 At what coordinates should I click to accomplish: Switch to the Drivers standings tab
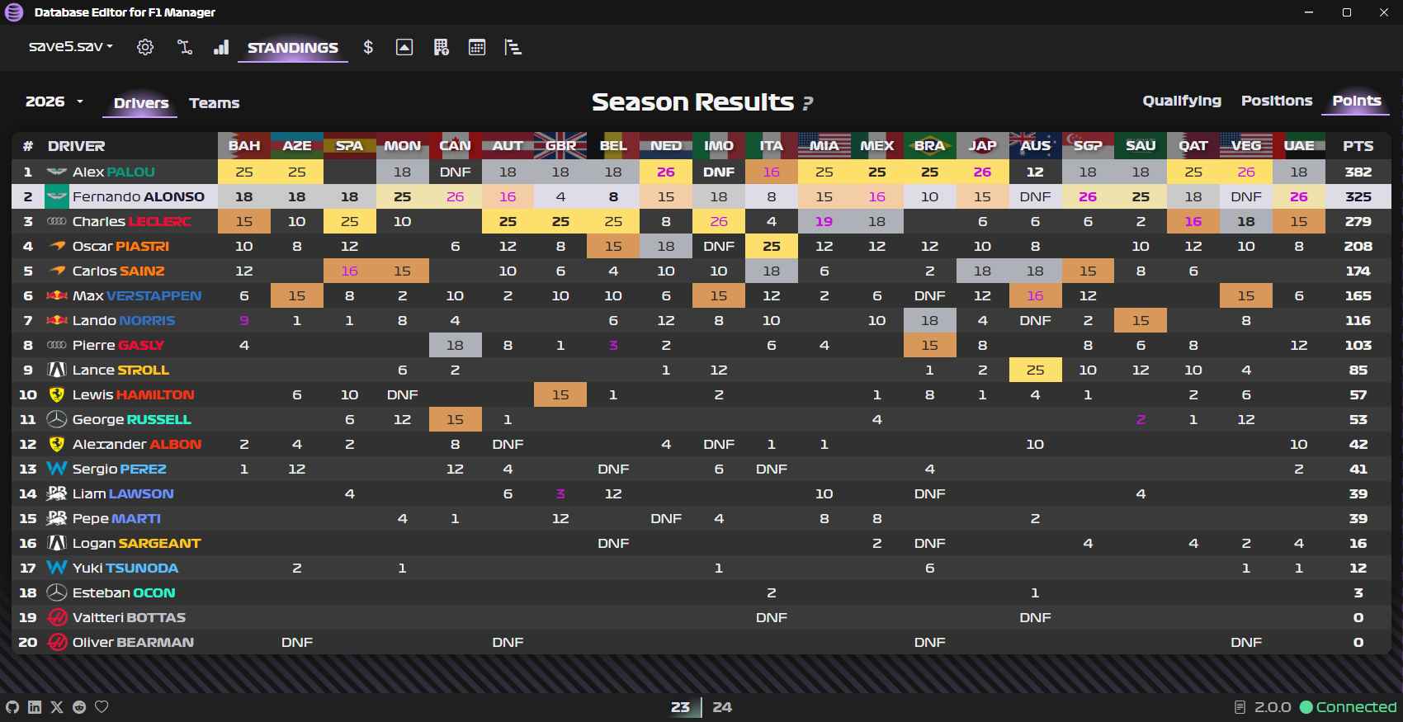pyautogui.click(x=141, y=103)
